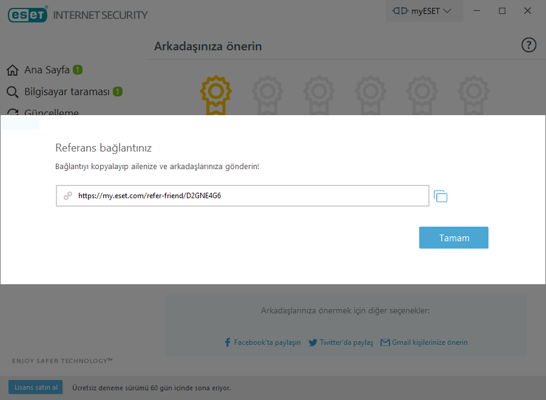Click the second award ribbon badge
Screen dimensions: 546x400
[268, 95]
